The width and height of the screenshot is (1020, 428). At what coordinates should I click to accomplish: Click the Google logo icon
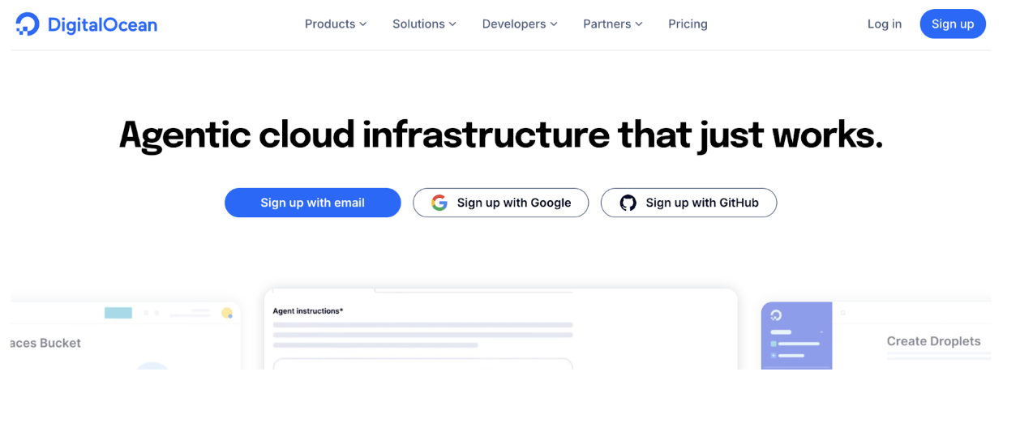coord(439,203)
